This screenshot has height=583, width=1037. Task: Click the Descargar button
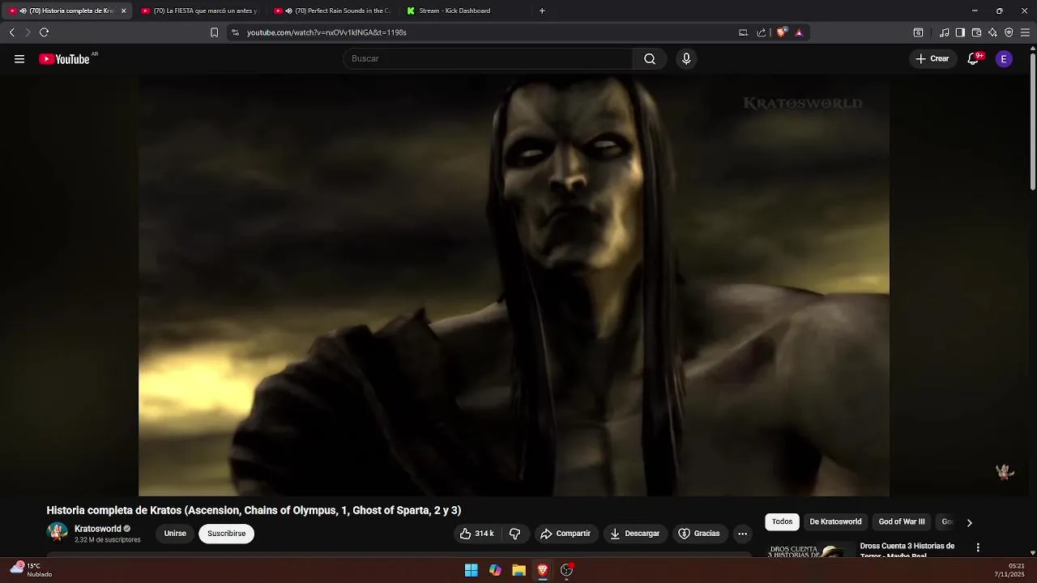click(x=634, y=534)
